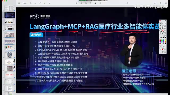Open slide 8 thumbnail with person photo
170x95 pixels.
point(10,55)
